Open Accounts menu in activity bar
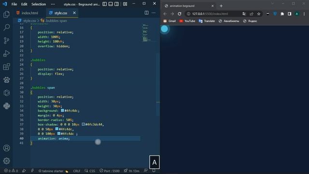 6,148
